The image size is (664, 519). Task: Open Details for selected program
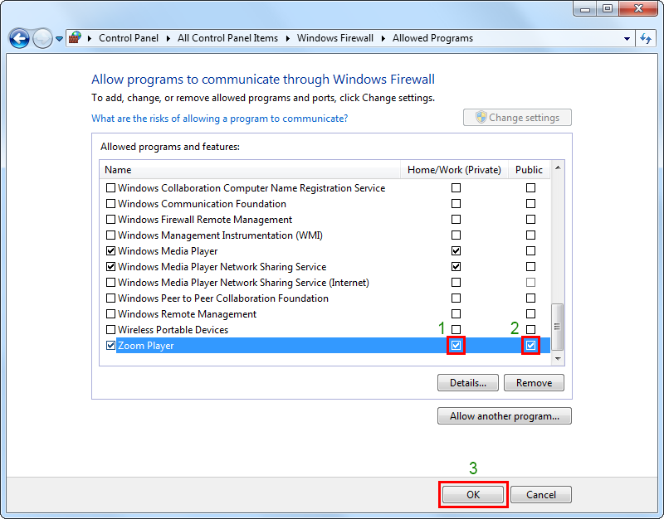point(468,383)
